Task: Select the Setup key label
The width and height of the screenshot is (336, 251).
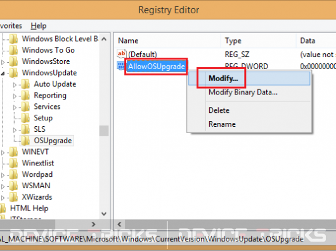Action: click(43, 118)
